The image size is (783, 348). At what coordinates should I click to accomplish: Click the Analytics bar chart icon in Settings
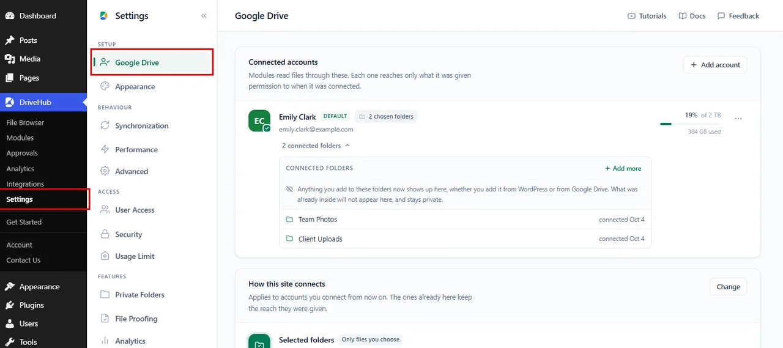(x=105, y=341)
